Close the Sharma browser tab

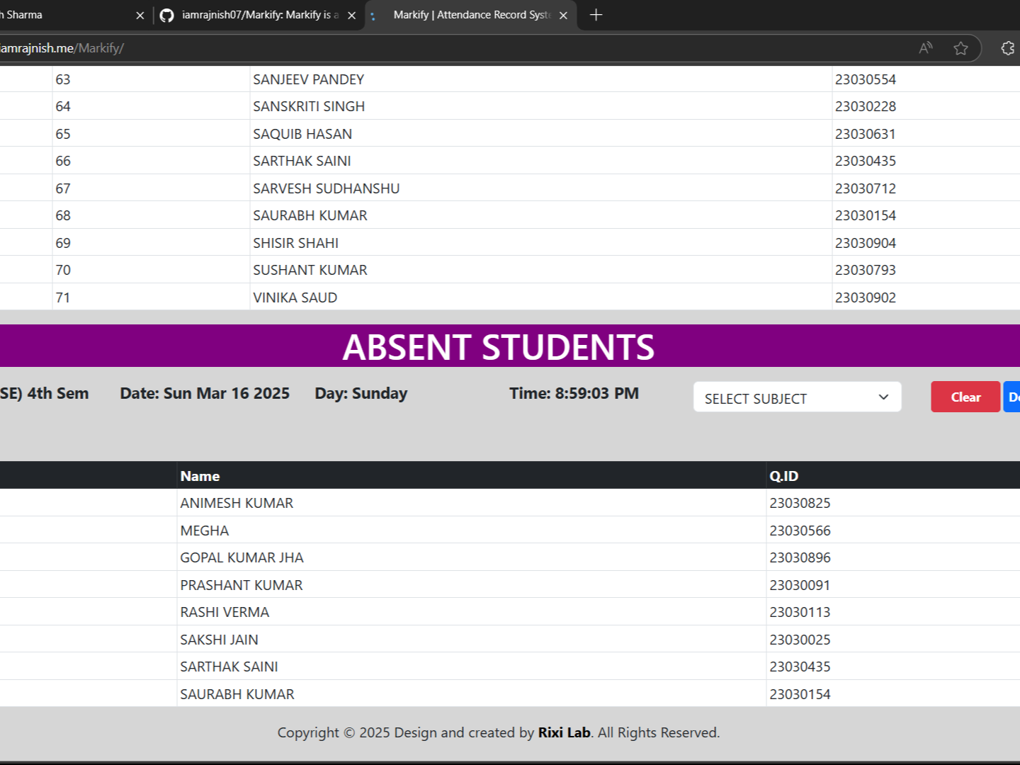(x=140, y=16)
